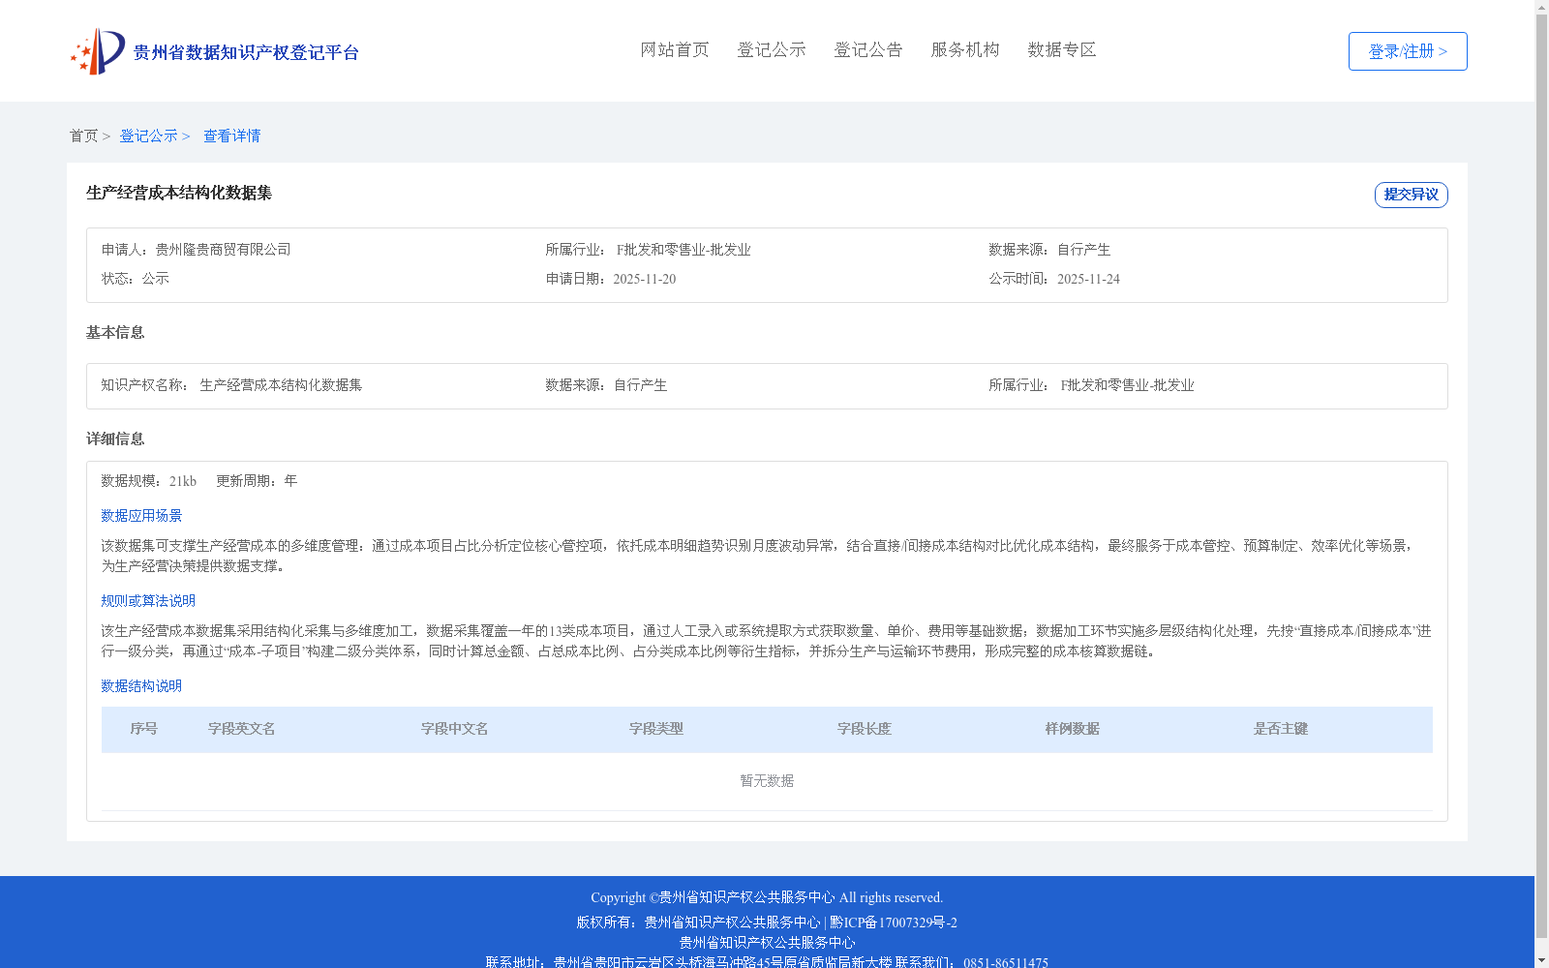Click the 数据规模：21kb value
Image resolution: width=1549 pixels, height=968 pixels.
point(149,481)
